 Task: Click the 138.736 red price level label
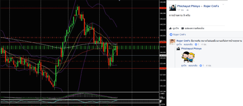[163, 68]
